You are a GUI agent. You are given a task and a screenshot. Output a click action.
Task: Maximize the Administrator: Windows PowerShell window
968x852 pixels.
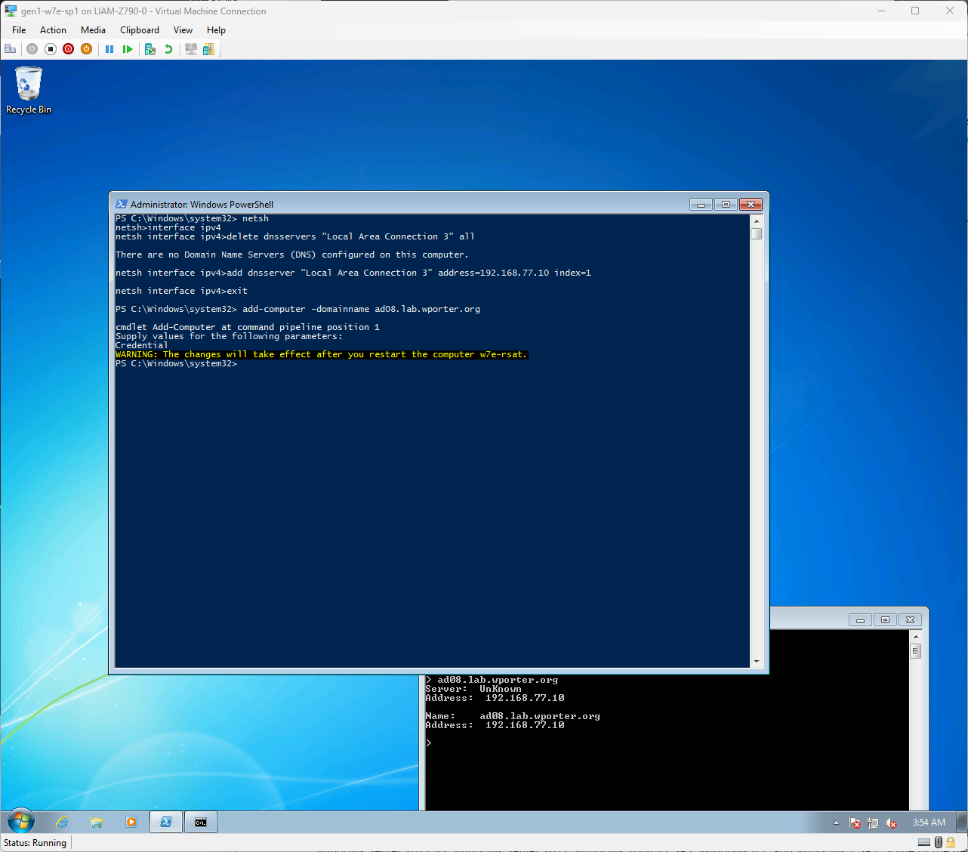pyautogui.click(x=726, y=204)
